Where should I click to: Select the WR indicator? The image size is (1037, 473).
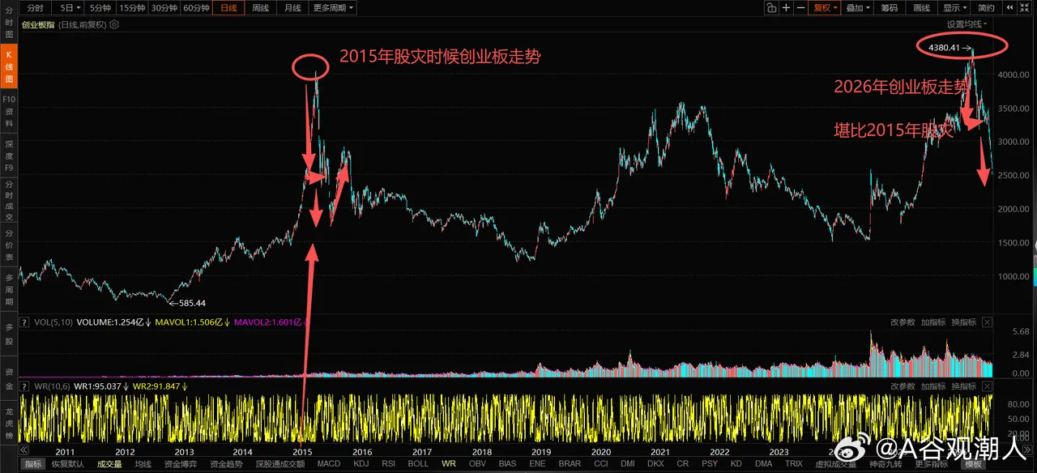point(449,464)
